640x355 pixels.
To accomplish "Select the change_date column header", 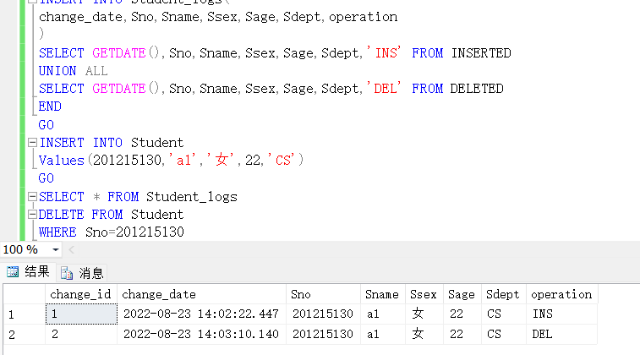I will click(x=201, y=294).
